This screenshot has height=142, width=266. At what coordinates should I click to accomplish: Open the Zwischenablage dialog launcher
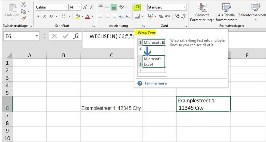(31, 26)
